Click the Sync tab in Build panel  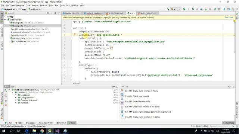[x=13, y=87]
